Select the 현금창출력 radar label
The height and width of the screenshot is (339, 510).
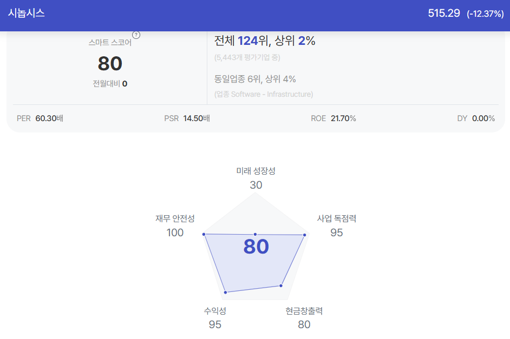tap(304, 311)
